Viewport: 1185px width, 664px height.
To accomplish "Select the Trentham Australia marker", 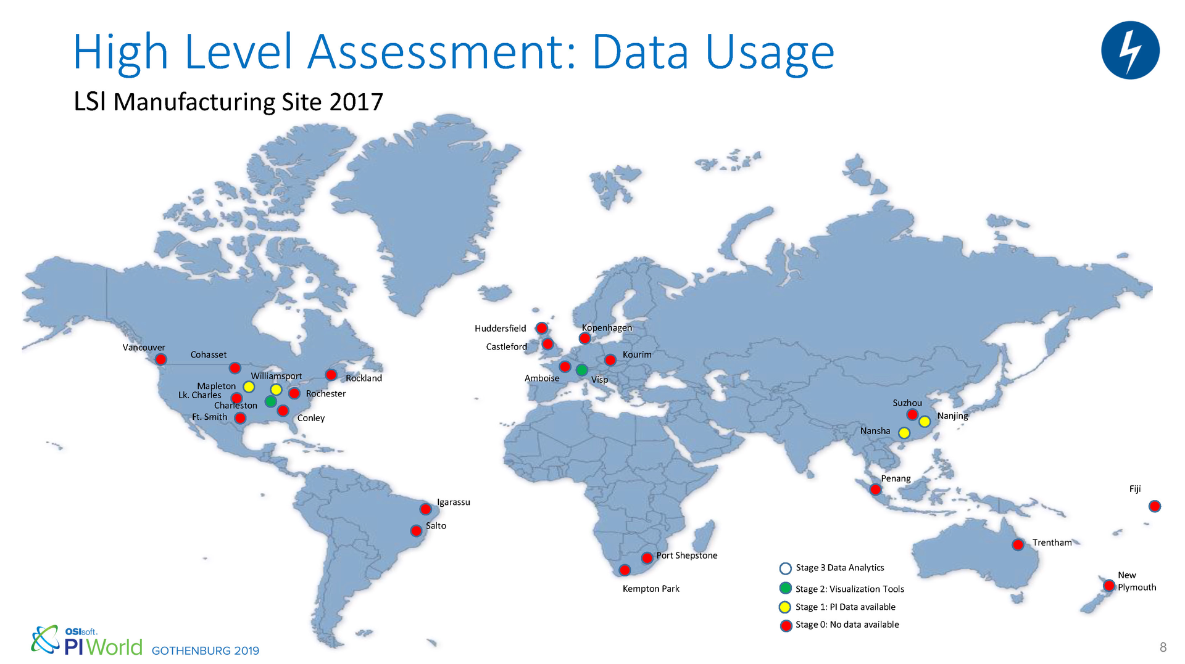I will (1018, 544).
